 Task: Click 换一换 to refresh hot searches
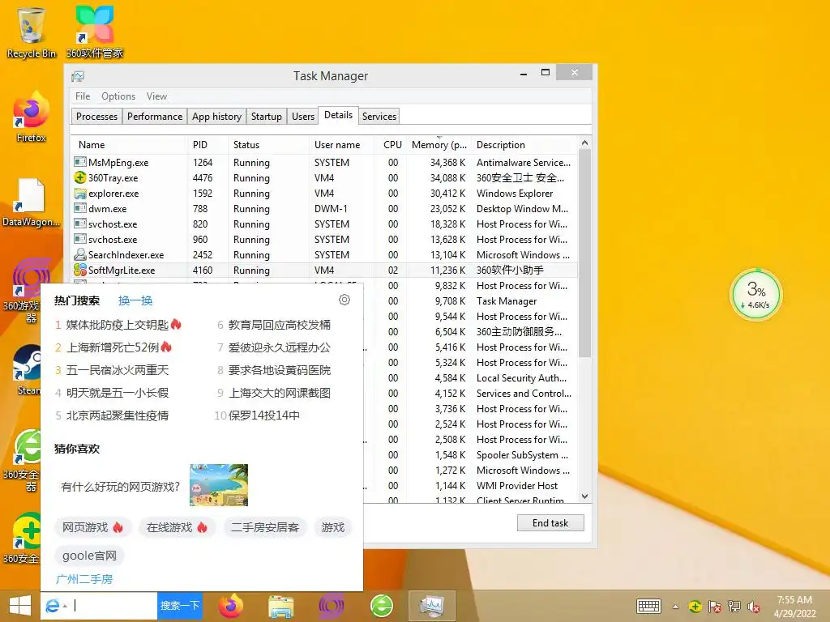(135, 300)
